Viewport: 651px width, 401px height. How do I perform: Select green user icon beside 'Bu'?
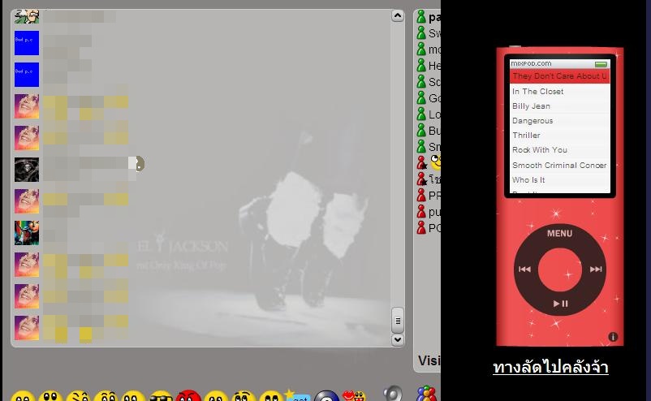[421, 131]
